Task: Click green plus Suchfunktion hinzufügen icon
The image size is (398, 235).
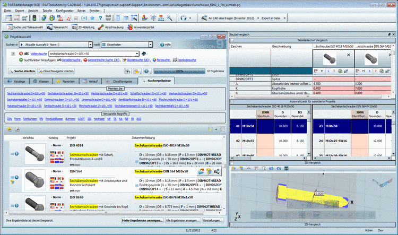Action: (21, 60)
